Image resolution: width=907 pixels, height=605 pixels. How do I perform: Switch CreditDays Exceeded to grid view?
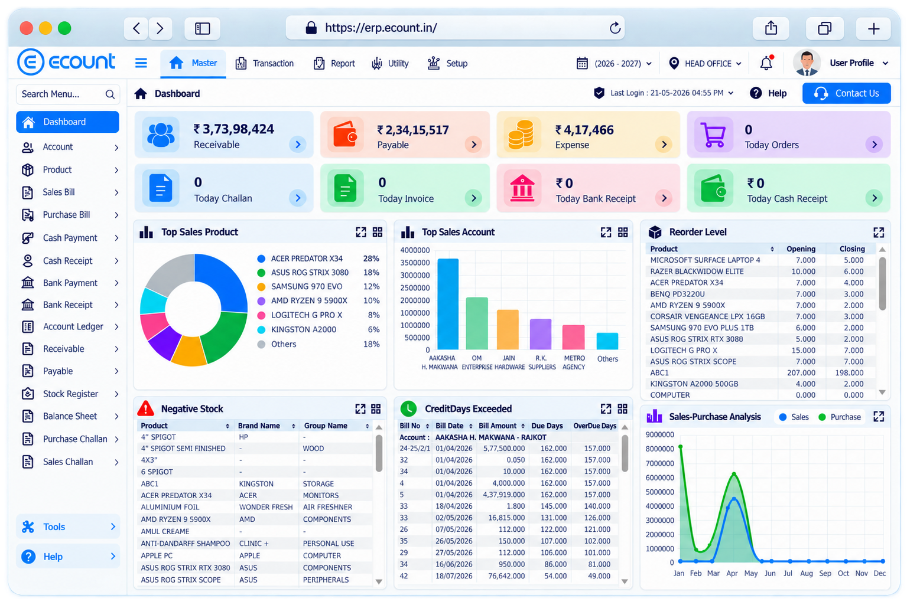pos(623,408)
